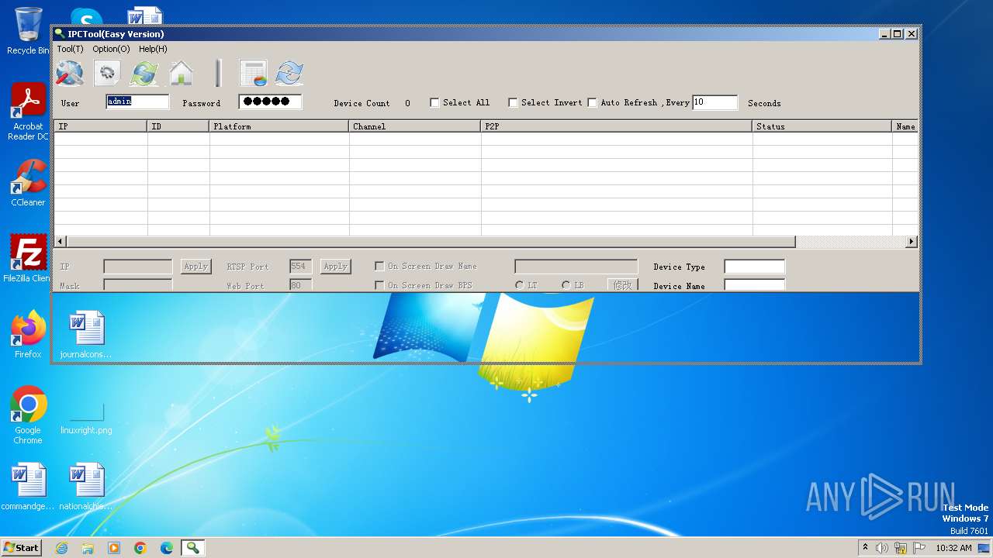Click the Home toolbar icon
The image size is (993, 558).
point(181,74)
